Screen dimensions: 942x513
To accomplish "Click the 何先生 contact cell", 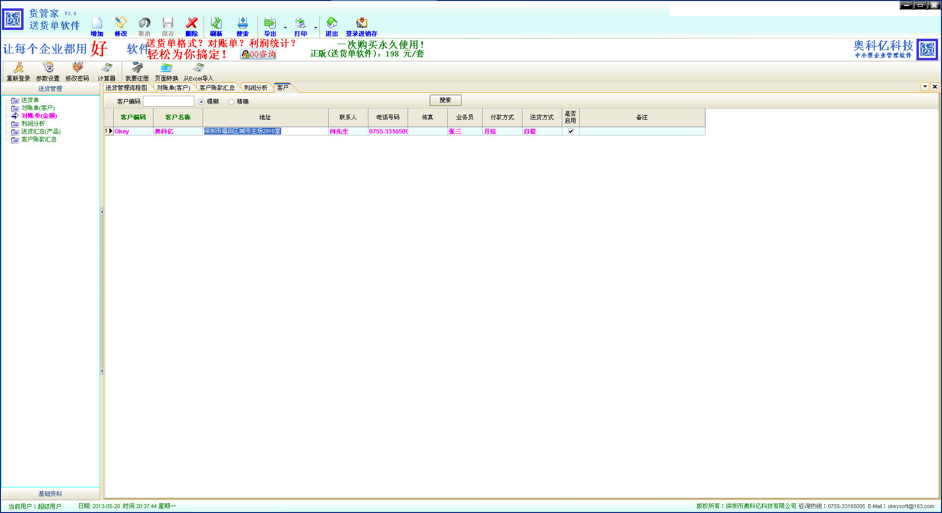I will 348,131.
